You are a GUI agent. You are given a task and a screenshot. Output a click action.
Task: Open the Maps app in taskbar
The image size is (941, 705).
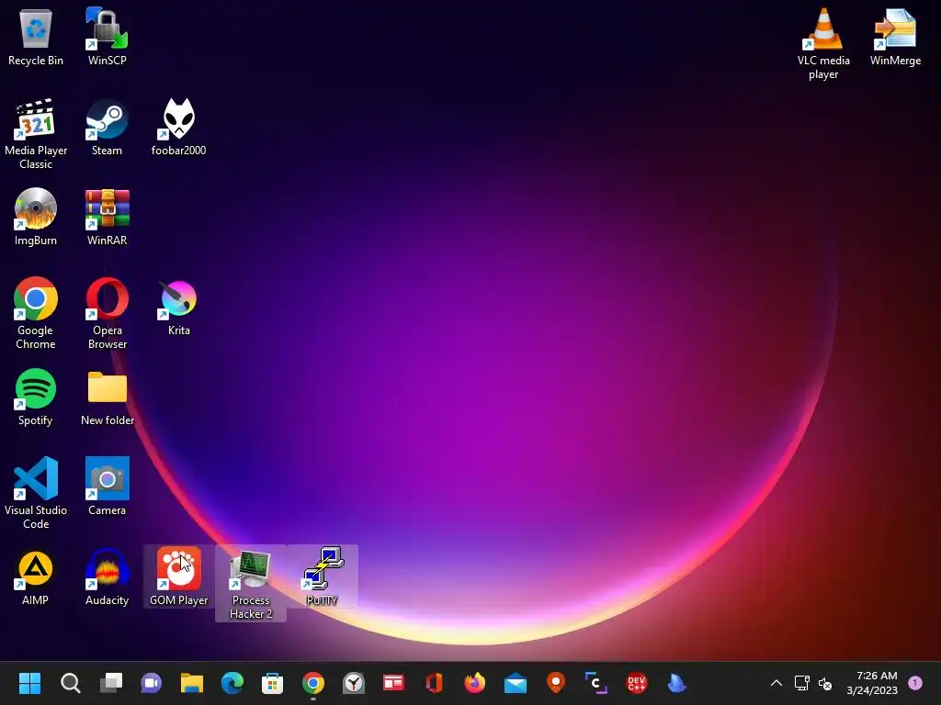(556, 683)
